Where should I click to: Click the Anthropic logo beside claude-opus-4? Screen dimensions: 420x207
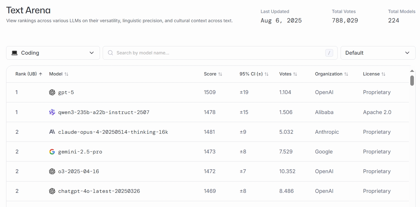52,132
